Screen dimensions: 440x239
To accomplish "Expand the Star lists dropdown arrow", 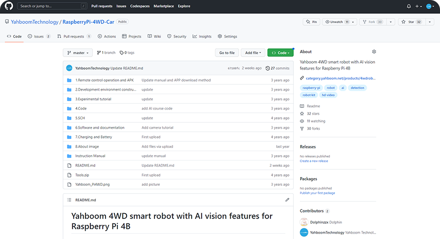I will click(430, 22).
